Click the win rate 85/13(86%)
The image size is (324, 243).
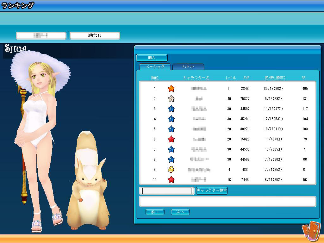click(x=273, y=89)
